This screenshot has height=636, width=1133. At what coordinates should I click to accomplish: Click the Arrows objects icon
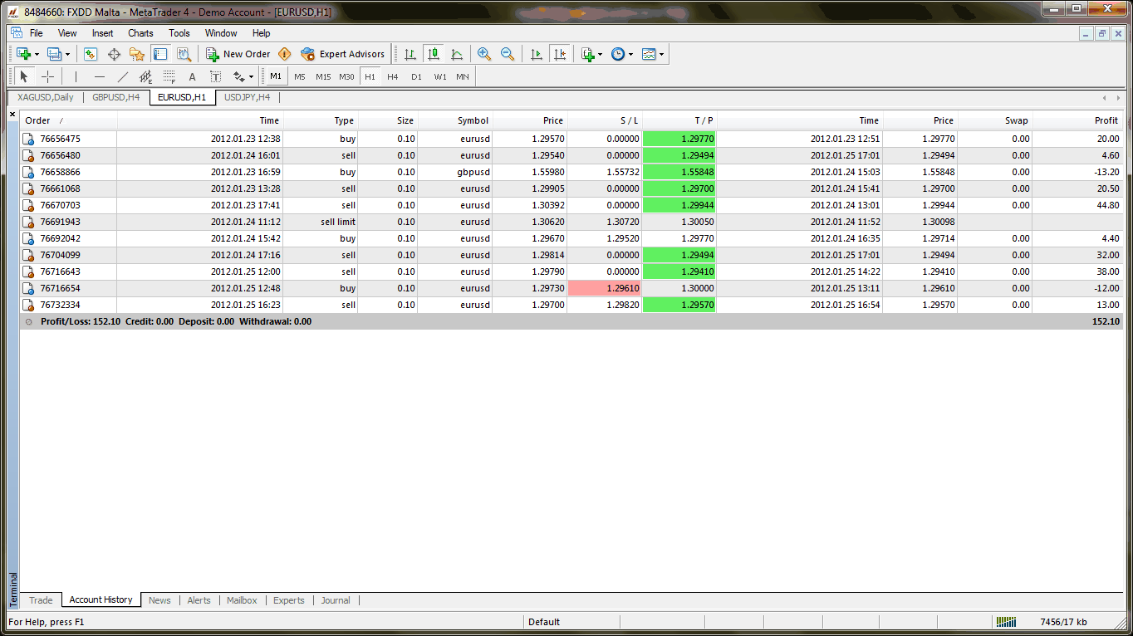pyautogui.click(x=239, y=76)
